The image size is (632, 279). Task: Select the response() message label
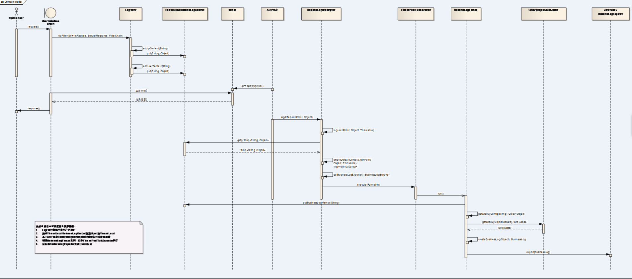34,108
